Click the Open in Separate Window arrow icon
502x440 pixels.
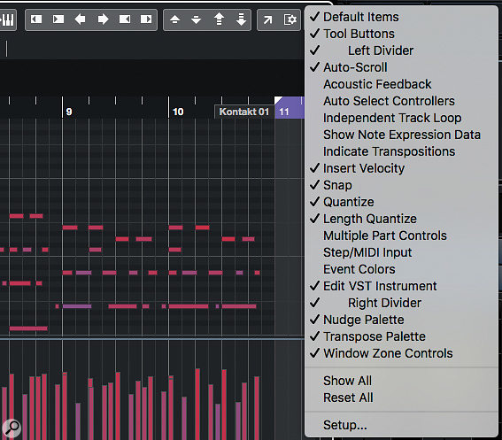click(267, 19)
